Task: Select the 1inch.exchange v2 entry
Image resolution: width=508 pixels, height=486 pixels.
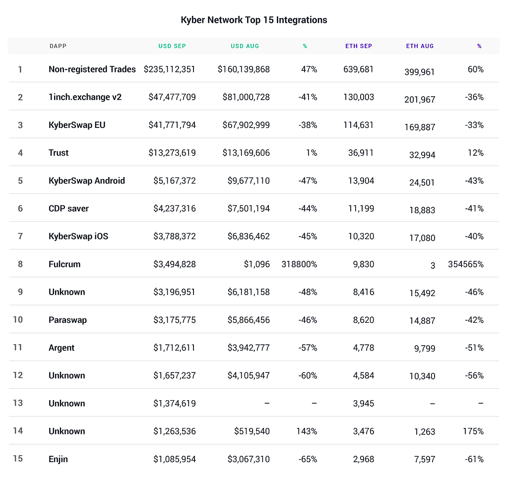Action: (85, 97)
